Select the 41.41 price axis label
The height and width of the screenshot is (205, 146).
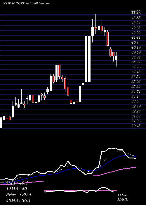(135, 38)
